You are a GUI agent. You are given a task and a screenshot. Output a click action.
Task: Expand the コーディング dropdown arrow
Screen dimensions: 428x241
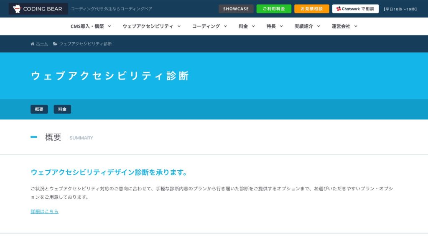[225, 26]
